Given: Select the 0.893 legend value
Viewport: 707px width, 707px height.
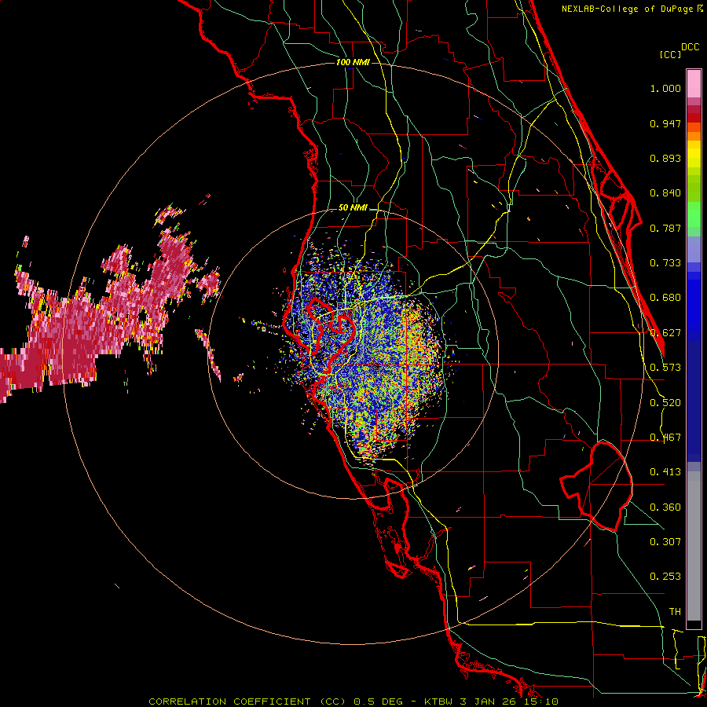Looking at the screenshot, I should tap(665, 158).
